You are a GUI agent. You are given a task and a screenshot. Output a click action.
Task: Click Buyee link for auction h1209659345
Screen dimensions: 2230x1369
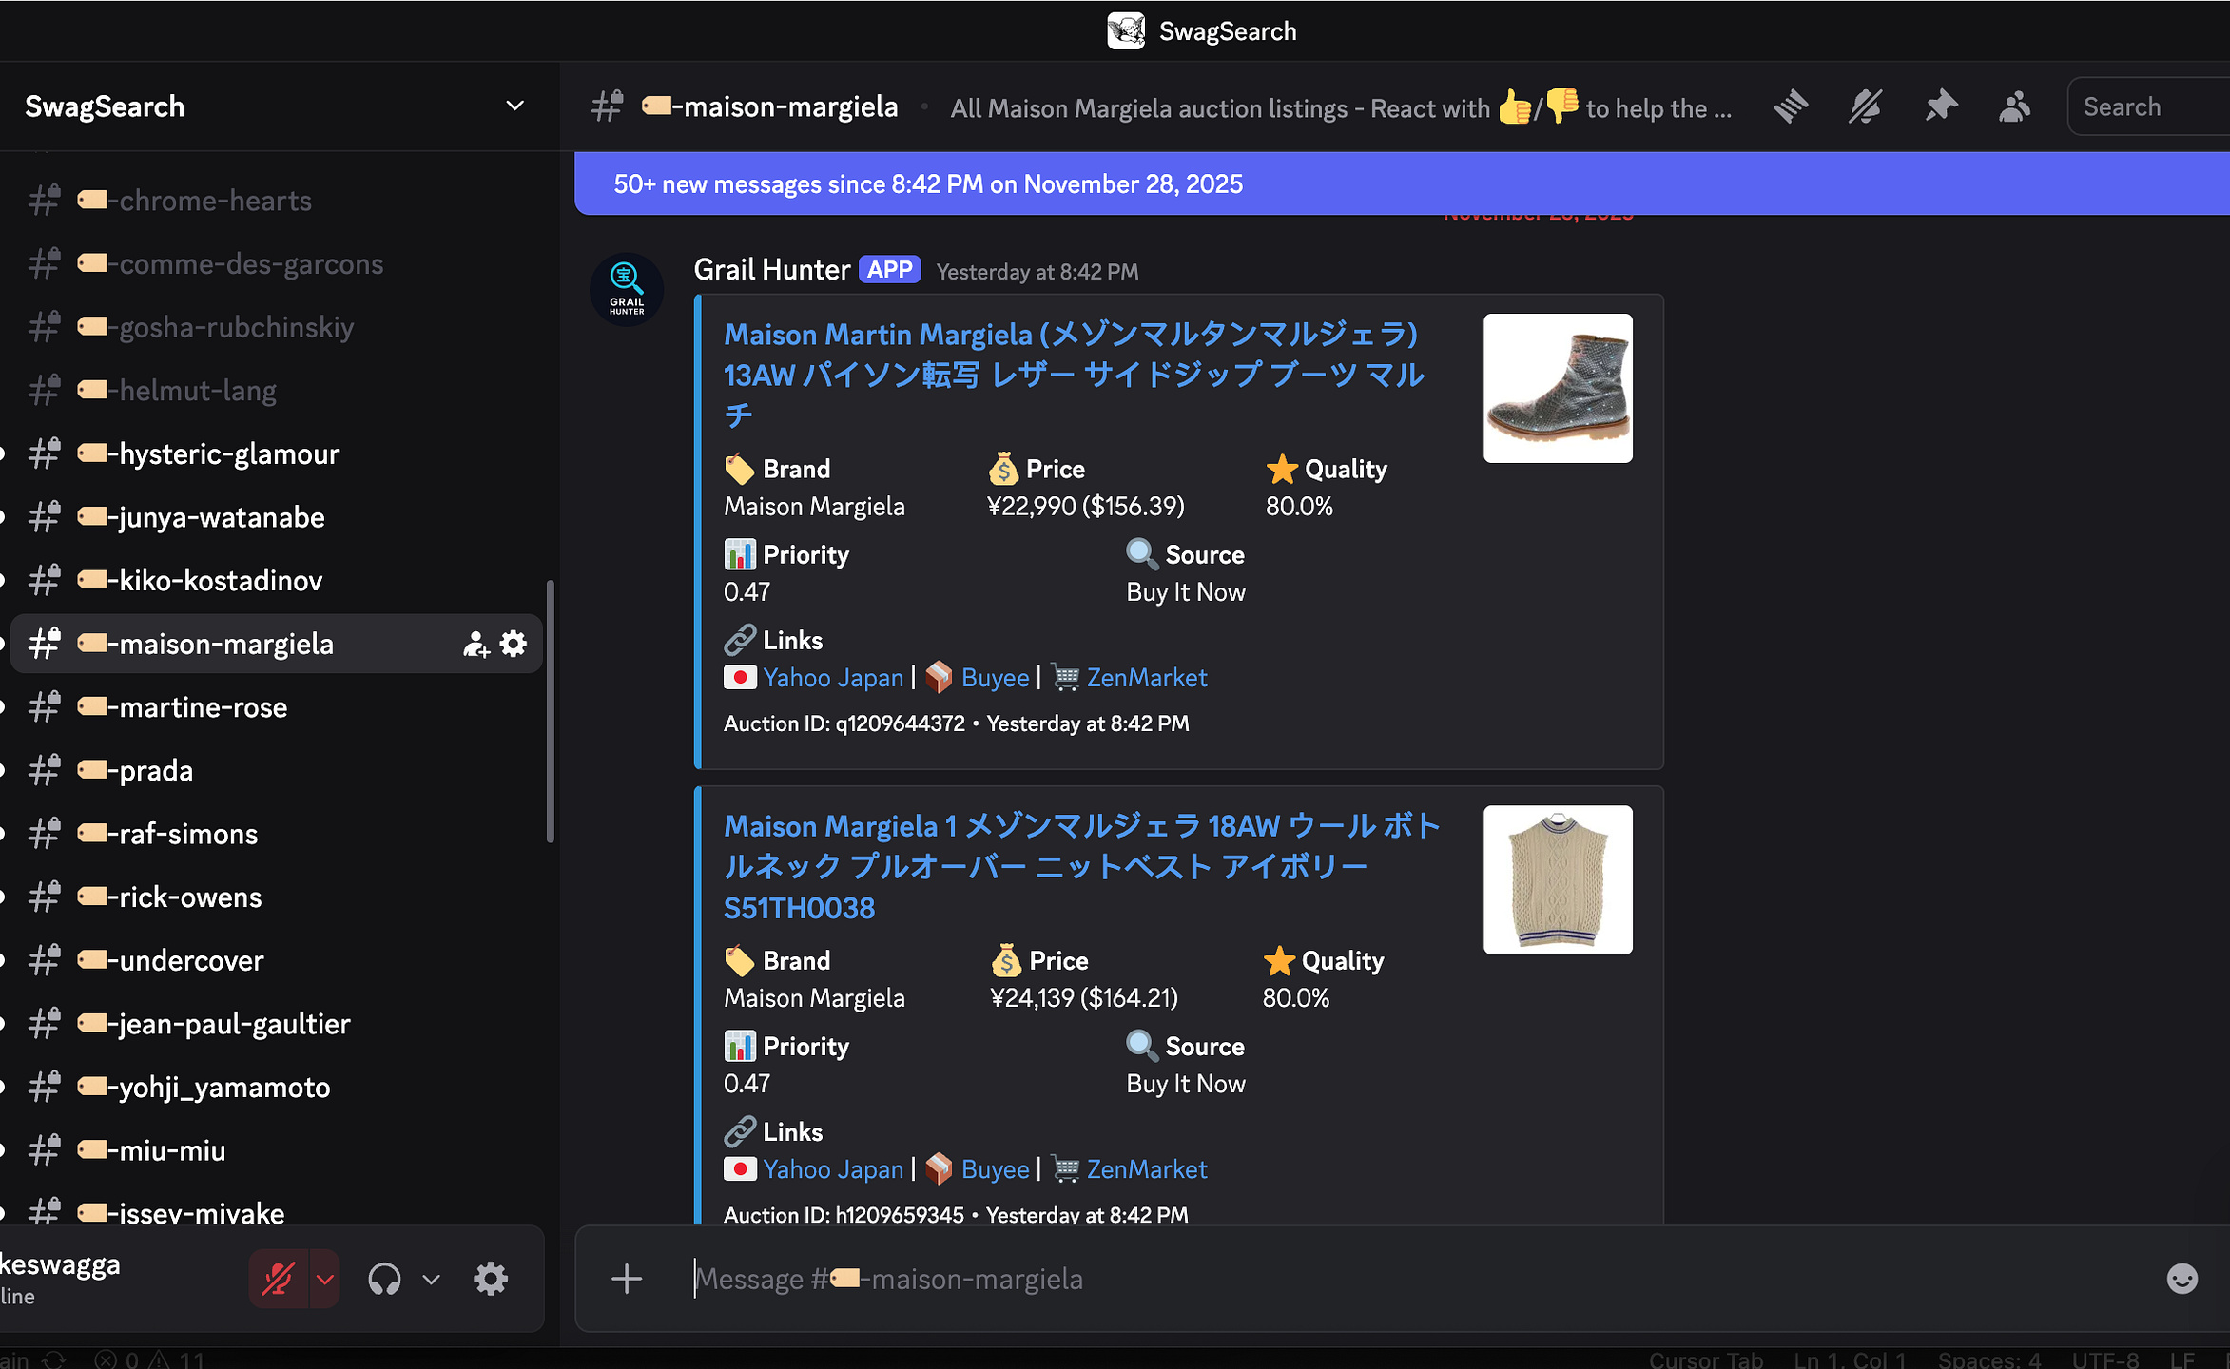[x=995, y=1168]
